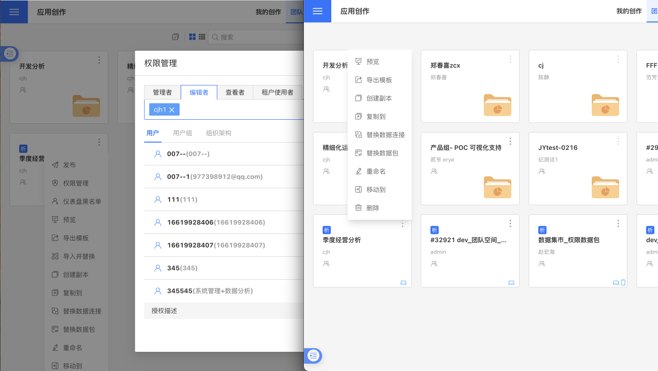Click the mobile device icon on 数据集市_权限数据包 card
This screenshot has width=658, height=371.
click(623, 283)
